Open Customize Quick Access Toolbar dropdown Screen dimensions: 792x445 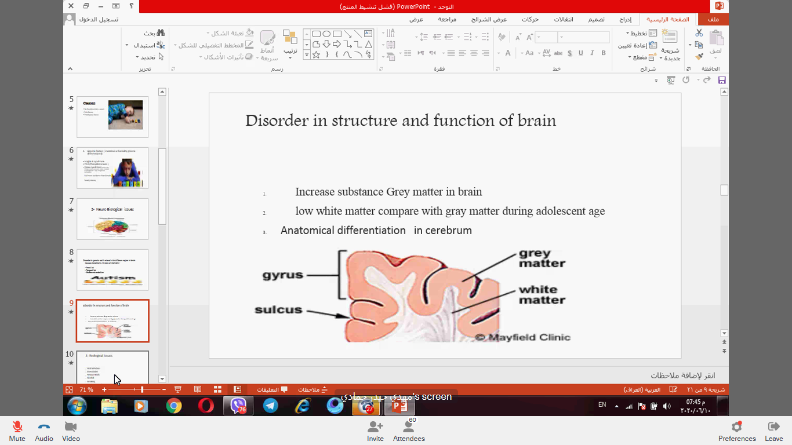click(656, 81)
